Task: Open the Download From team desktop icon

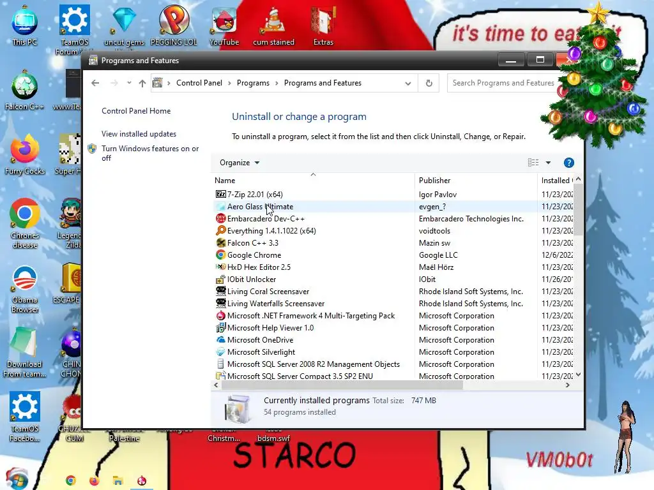Action: point(25,353)
